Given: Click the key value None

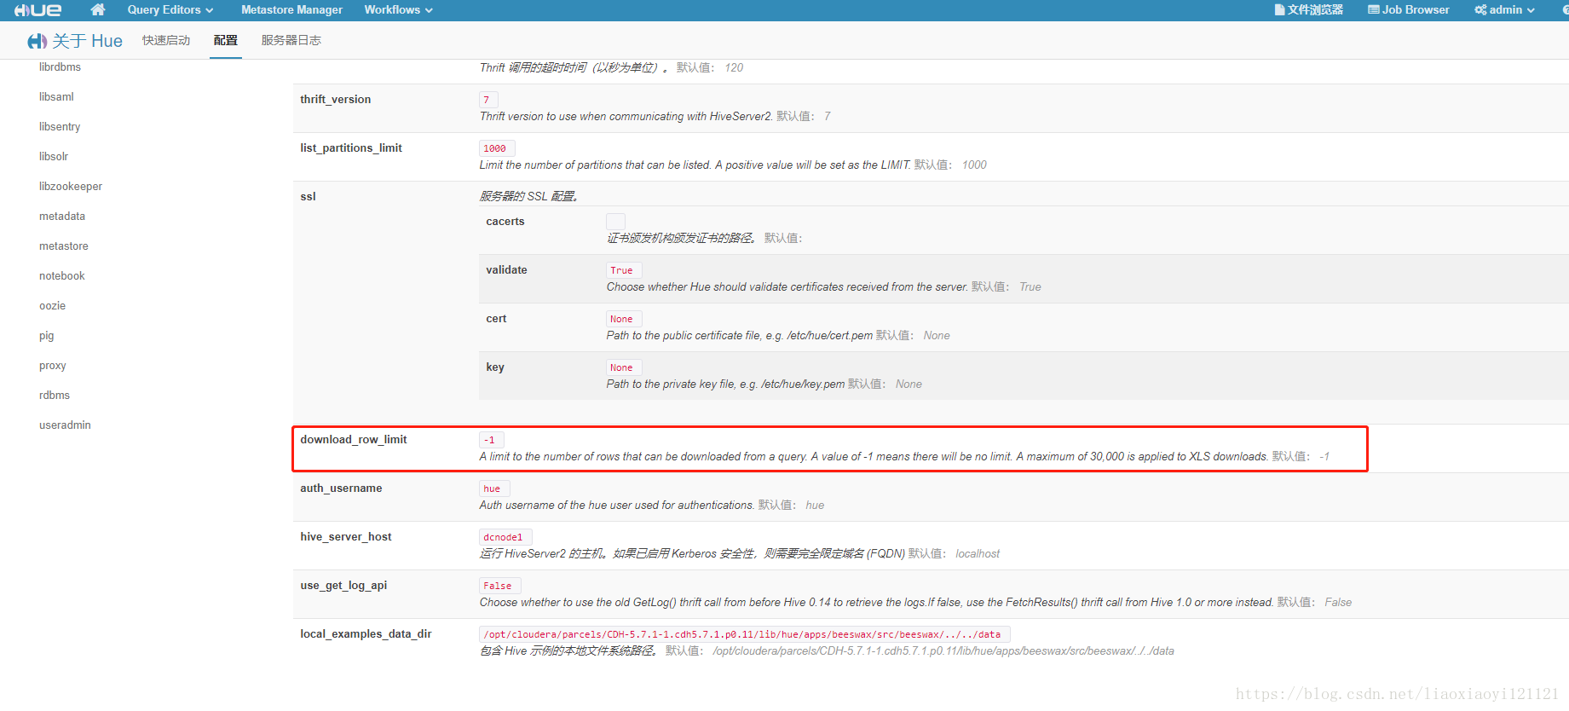Looking at the screenshot, I should tap(624, 367).
